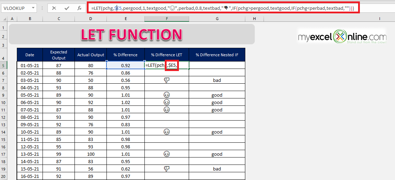Click the Cancel (X) formula button
The image size is (395, 180).
click(x=54, y=8)
